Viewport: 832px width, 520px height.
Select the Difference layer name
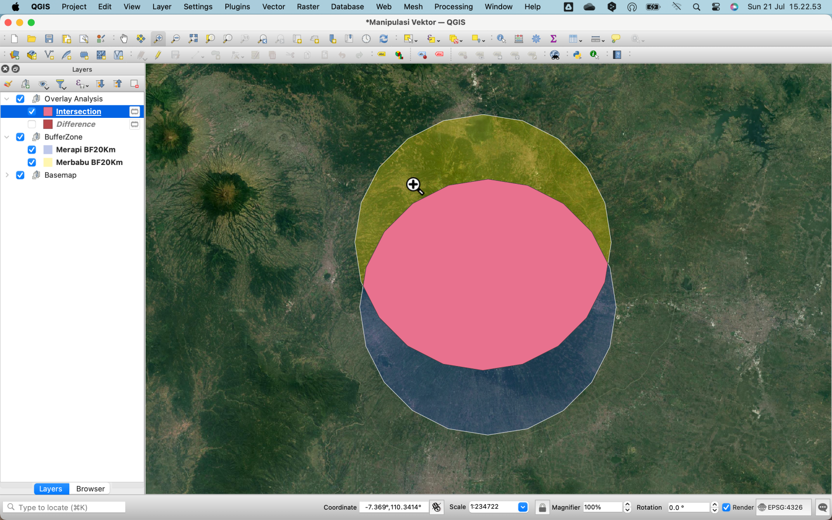coord(76,124)
